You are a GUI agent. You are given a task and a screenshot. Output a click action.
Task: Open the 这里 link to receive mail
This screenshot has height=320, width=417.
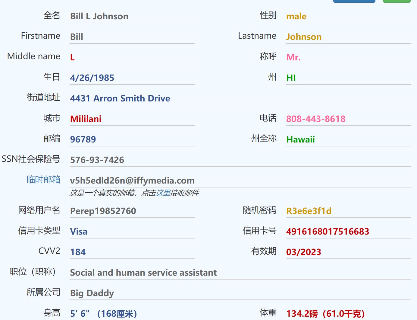(163, 193)
